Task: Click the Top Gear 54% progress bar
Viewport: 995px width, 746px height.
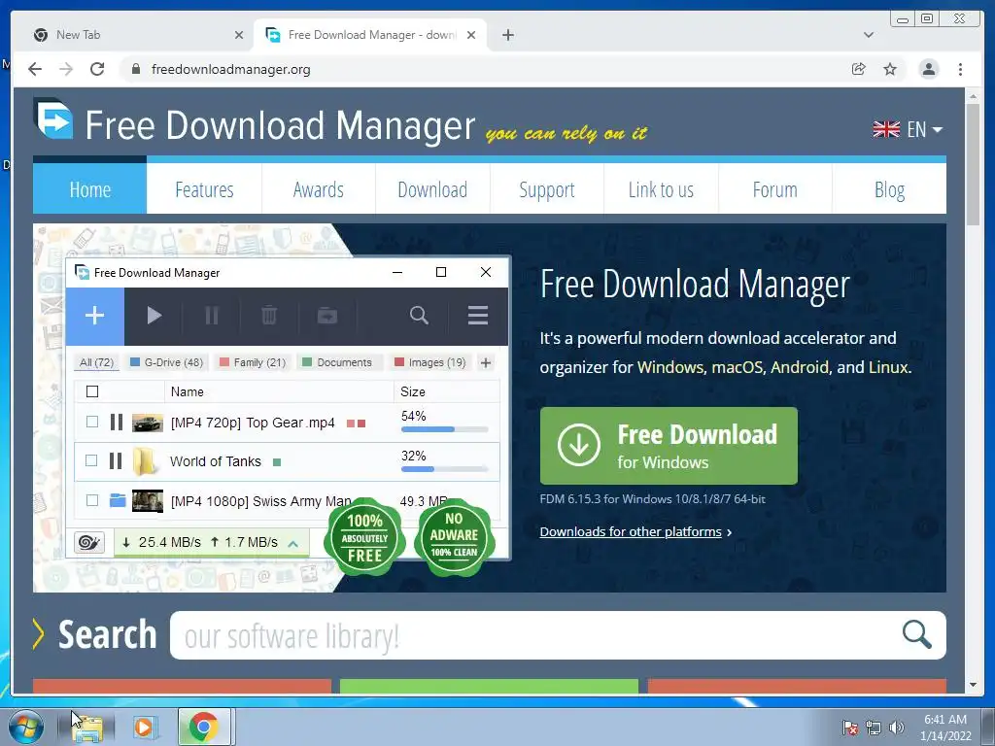Action: [444, 429]
